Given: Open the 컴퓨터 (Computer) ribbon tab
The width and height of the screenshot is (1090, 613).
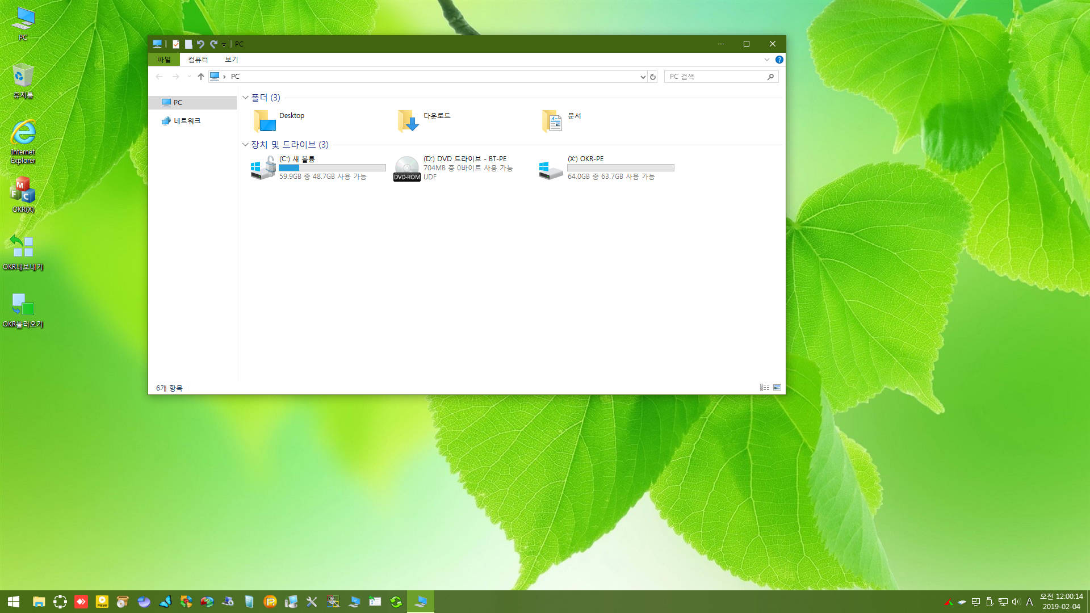Looking at the screenshot, I should [x=198, y=60].
